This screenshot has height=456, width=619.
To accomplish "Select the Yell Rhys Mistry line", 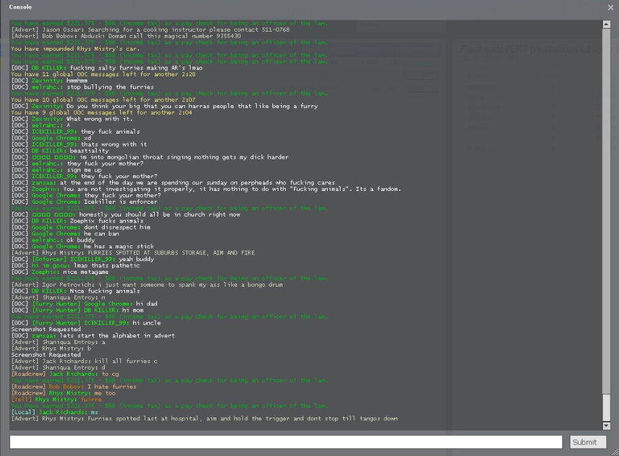I will [57, 399].
